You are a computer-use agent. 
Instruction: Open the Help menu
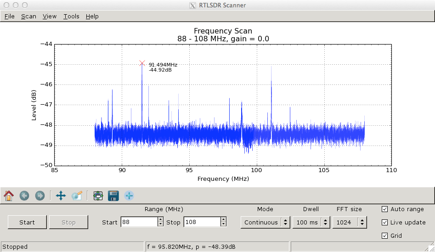(92, 17)
